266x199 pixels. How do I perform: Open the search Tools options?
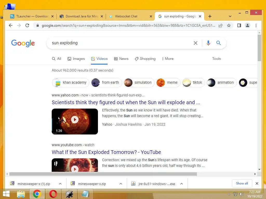click(216, 59)
